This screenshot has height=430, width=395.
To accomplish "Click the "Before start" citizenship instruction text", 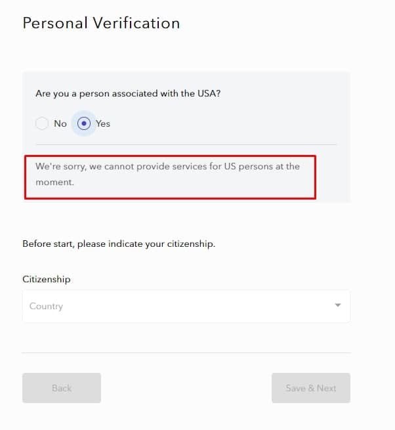I will click(x=119, y=244).
